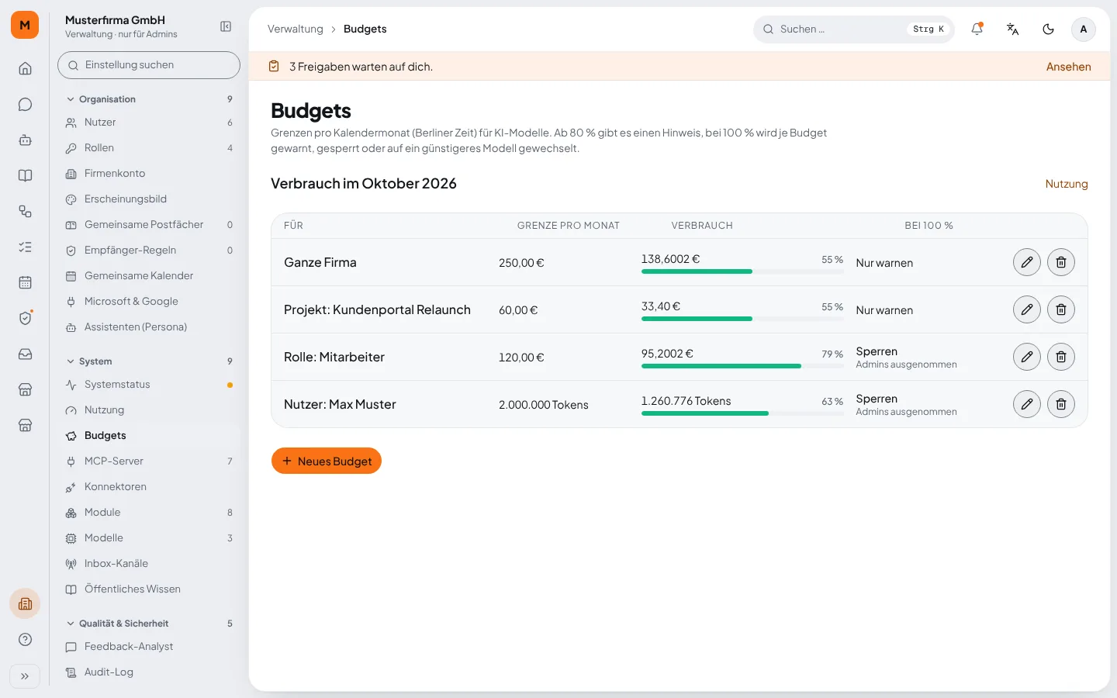The width and height of the screenshot is (1117, 698).
Task: Edit the Ganze Firma budget
Action: click(x=1027, y=262)
